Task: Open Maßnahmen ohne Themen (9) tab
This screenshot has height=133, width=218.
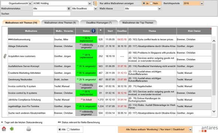Action: (x=60, y=23)
